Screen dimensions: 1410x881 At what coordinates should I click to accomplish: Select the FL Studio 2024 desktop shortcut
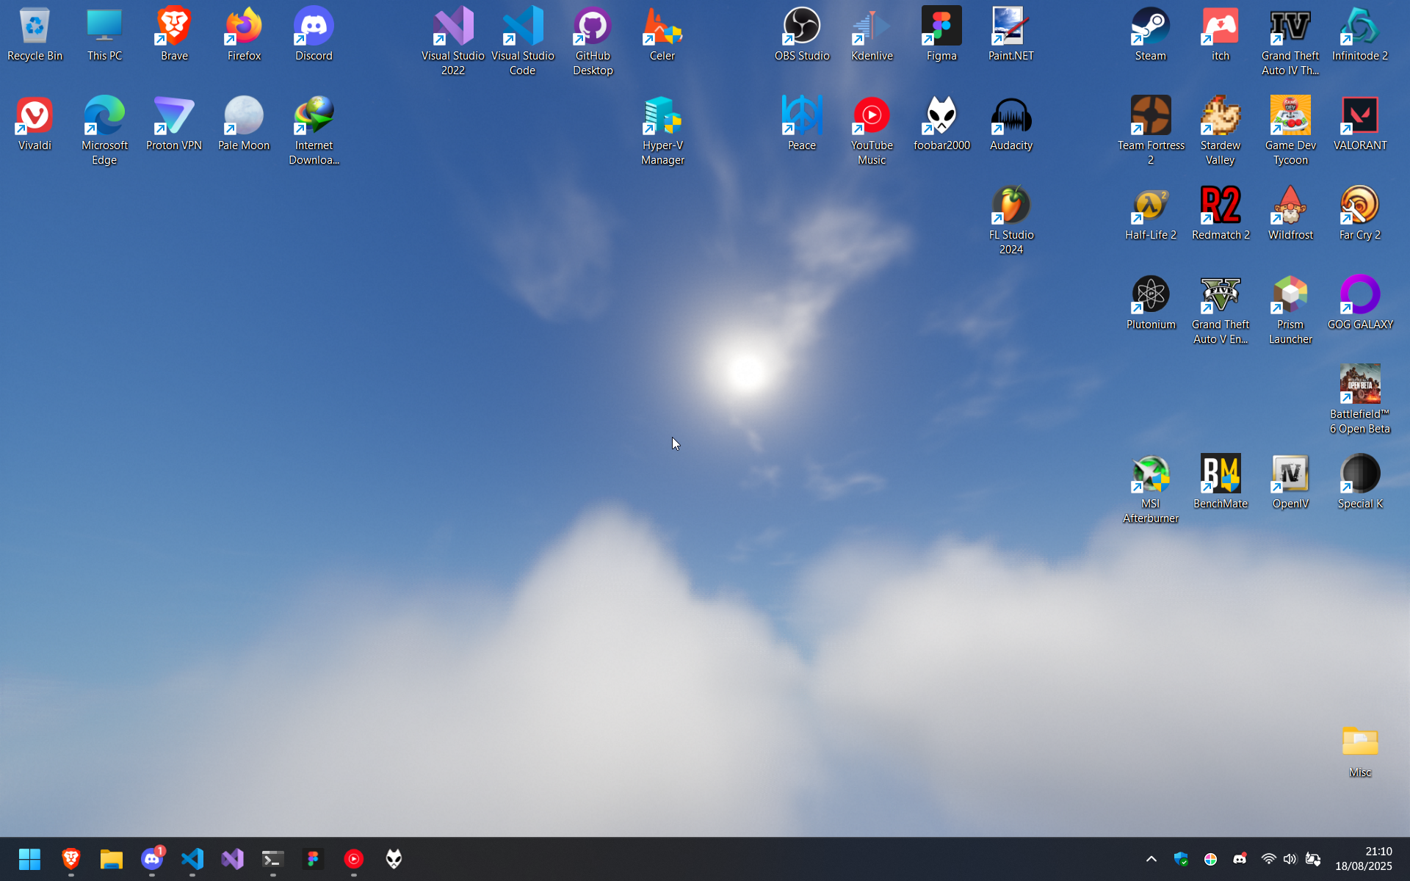pyautogui.click(x=1011, y=220)
